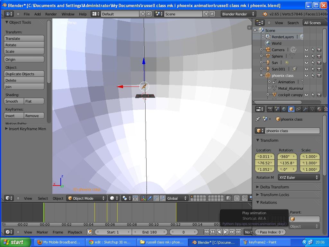Open the Render menu in the top bar
The width and height of the screenshot is (329, 247).
pyautogui.click(x=51, y=14)
